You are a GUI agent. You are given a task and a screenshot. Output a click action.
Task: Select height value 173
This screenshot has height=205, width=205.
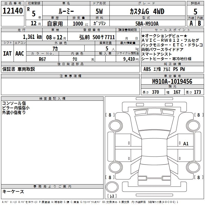[x=197, y=92]
